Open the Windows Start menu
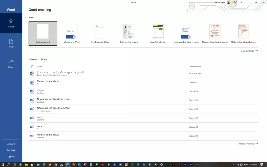The width and height of the screenshot is (267, 167). coord(3,165)
